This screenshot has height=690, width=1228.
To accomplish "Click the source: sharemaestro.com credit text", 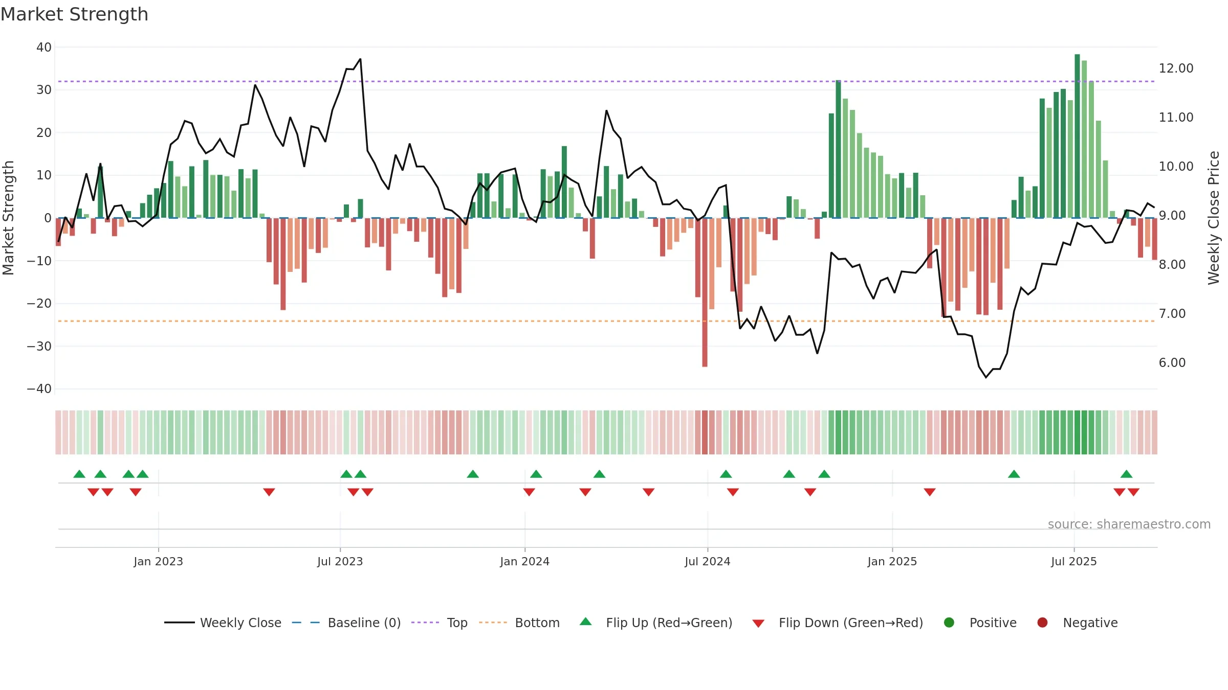I will click(x=1129, y=524).
